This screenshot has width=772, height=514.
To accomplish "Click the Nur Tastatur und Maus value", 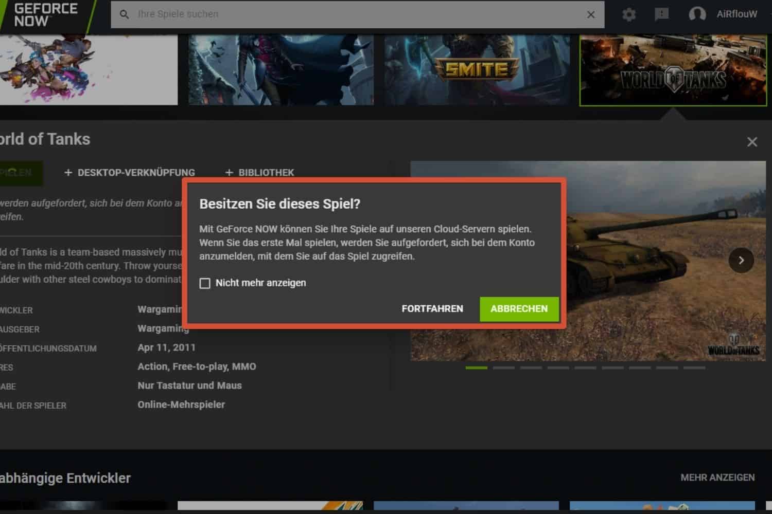I will tap(189, 385).
